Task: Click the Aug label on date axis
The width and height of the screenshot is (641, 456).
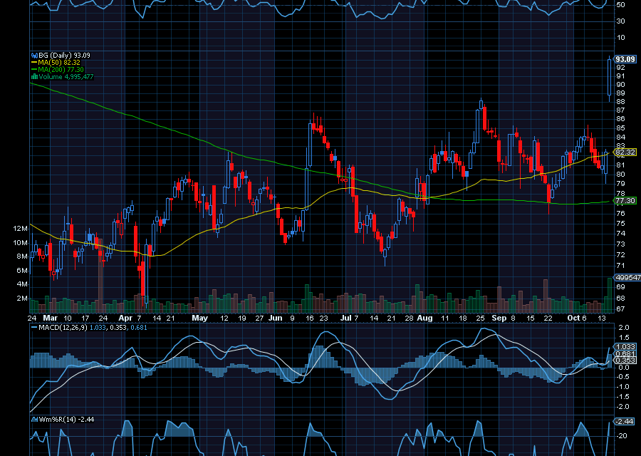Action: coord(425,318)
